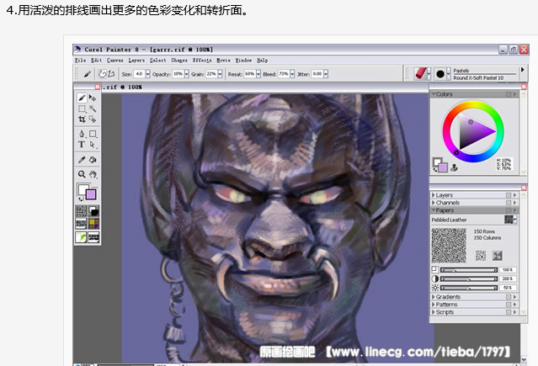
Task: Expand the Channels palette
Action: 433,203
